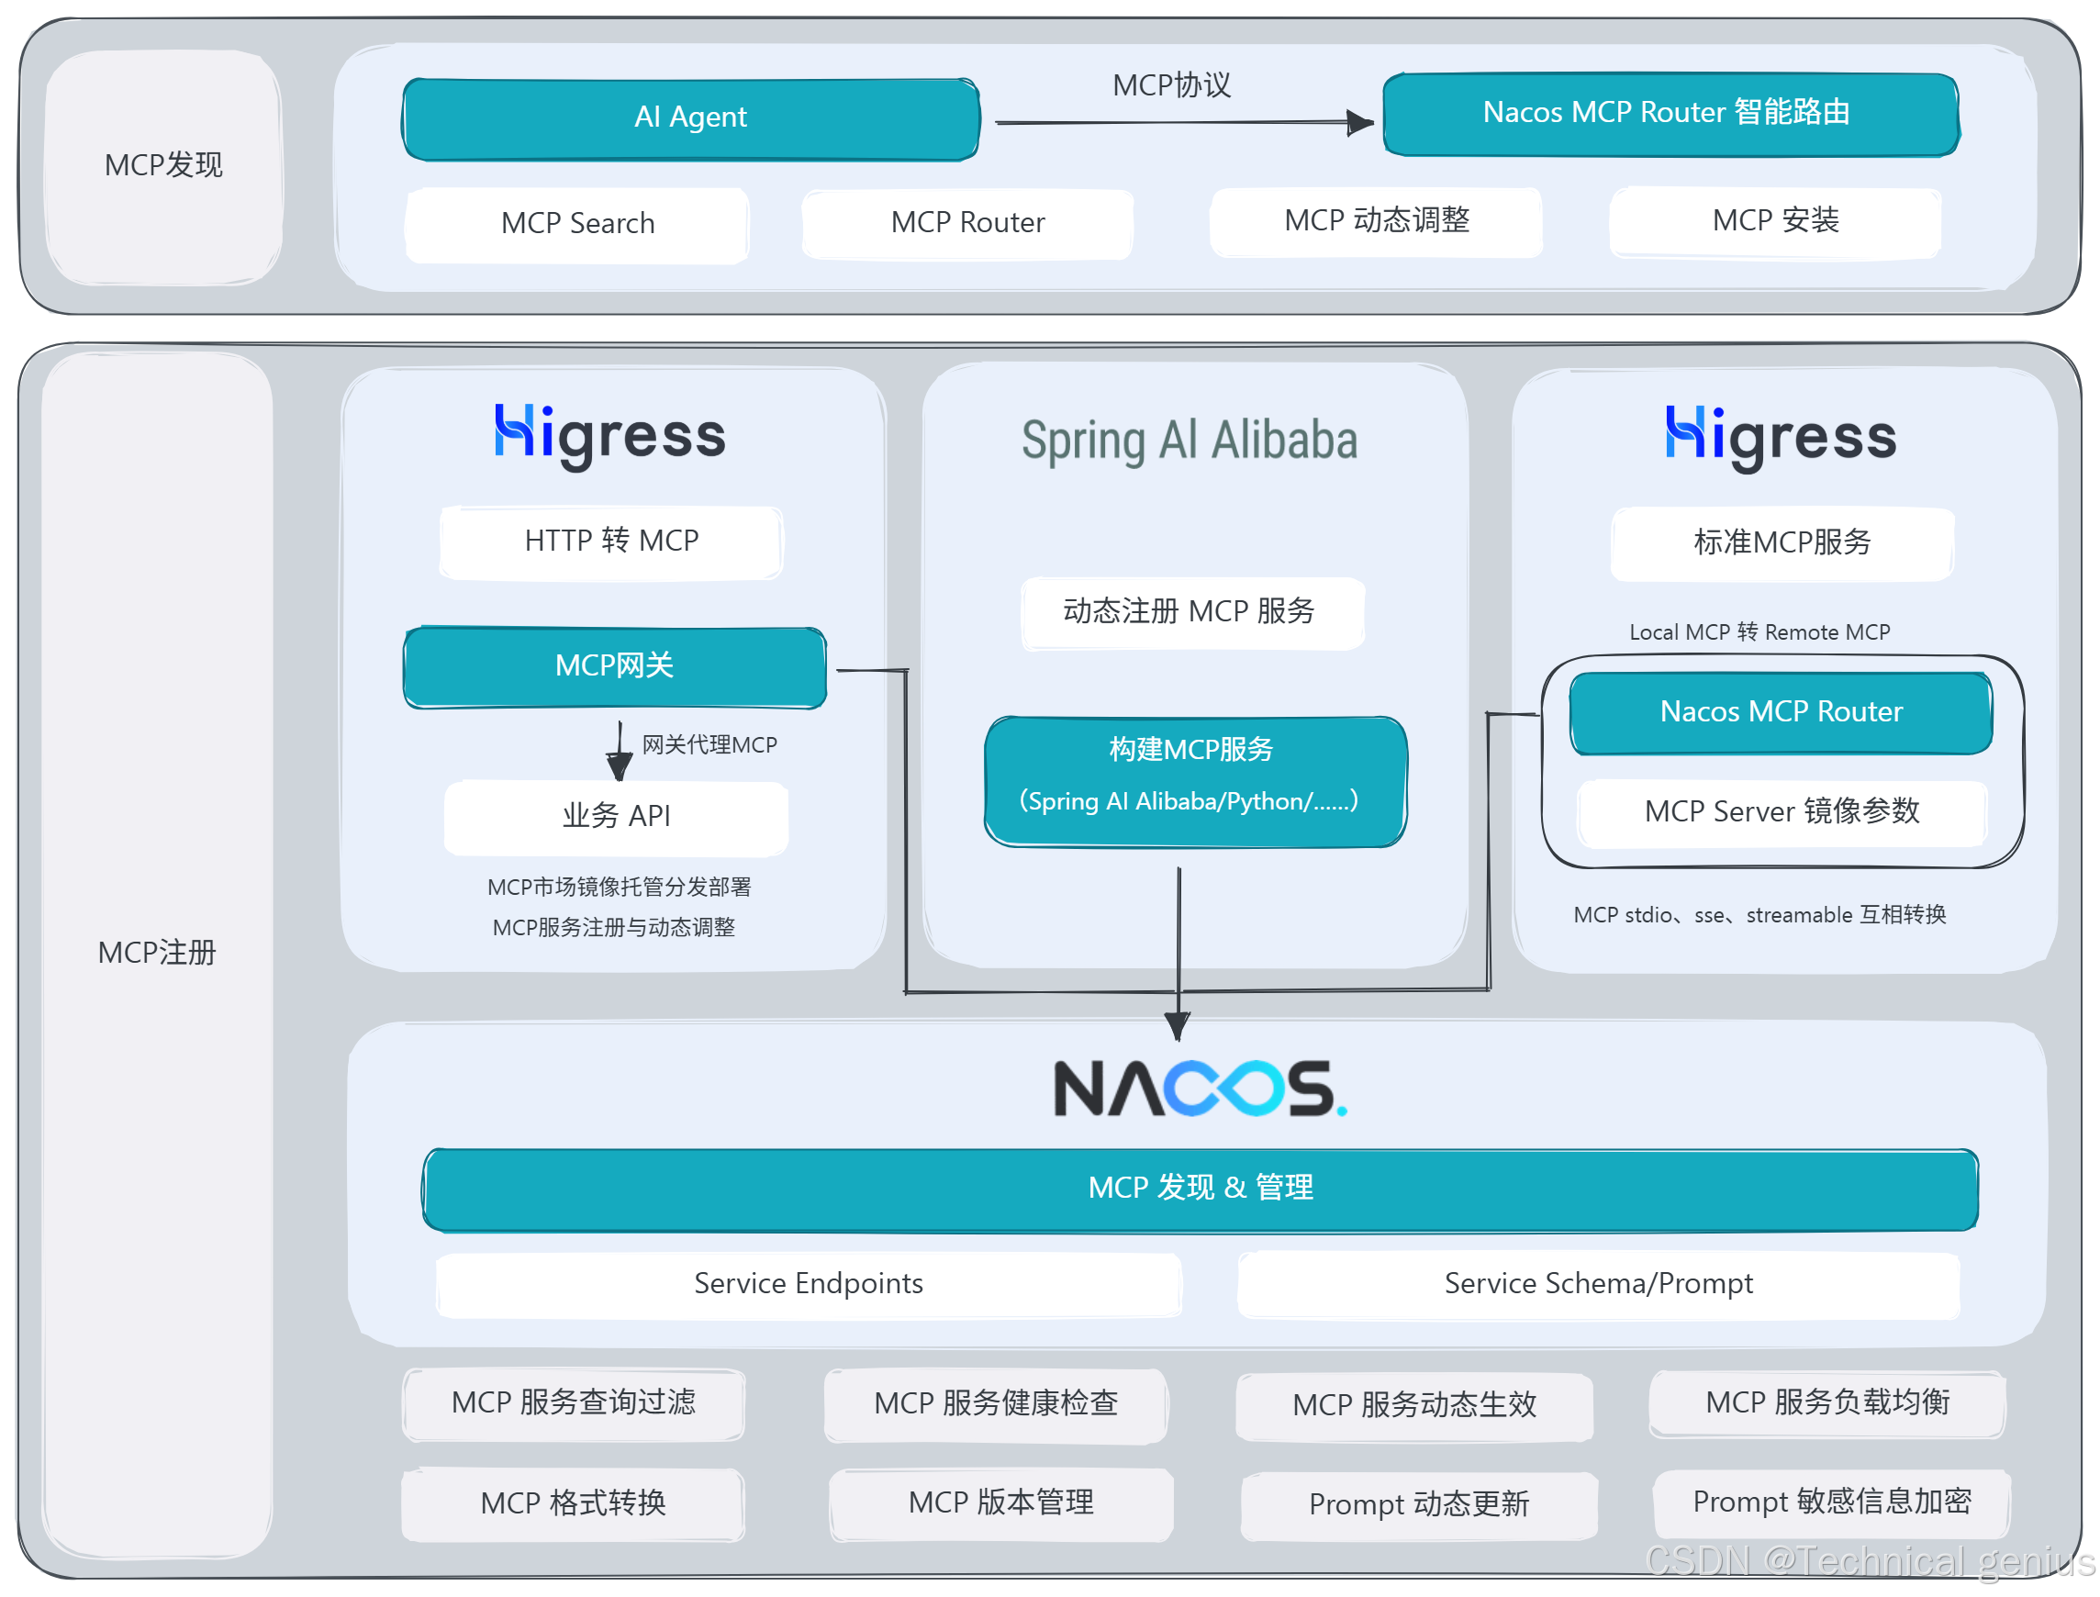Select the MCP网关 block

(614, 666)
